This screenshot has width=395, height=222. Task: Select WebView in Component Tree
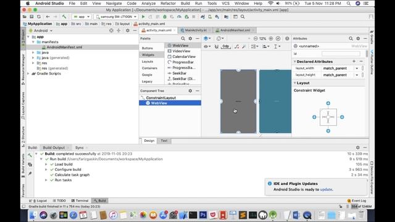click(170, 103)
